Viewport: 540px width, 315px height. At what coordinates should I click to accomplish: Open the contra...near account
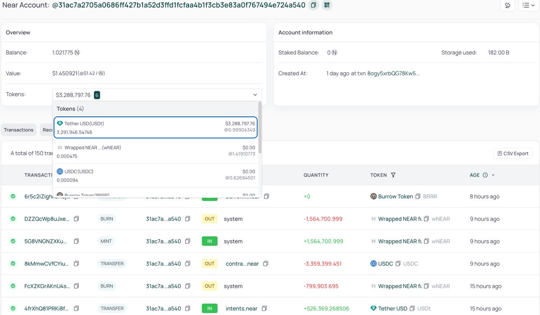[x=243, y=264]
